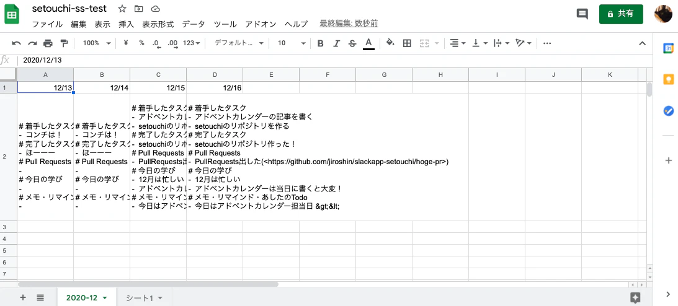The width and height of the screenshot is (678, 306).
Task: Open the Sheets home icon
Action: coord(12,15)
